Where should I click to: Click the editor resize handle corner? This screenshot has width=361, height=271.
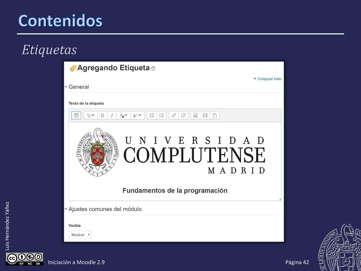pos(280,199)
